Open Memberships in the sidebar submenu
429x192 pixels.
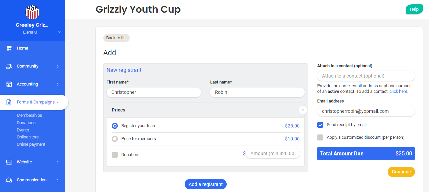(x=29, y=115)
